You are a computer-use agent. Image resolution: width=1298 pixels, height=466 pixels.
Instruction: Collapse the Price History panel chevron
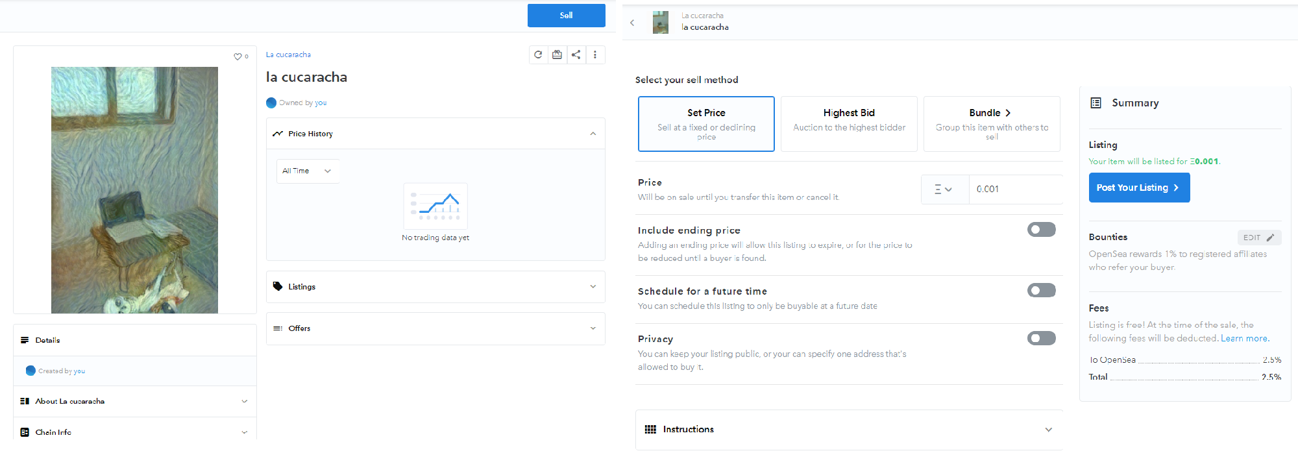593,134
